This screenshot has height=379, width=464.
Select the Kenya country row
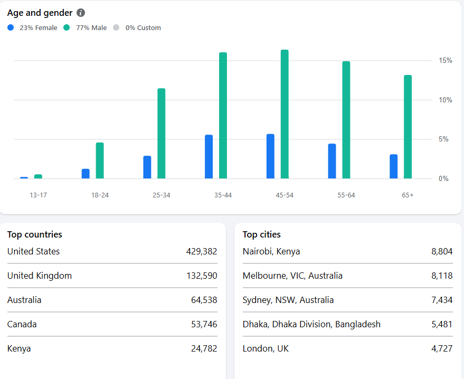(x=112, y=348)
